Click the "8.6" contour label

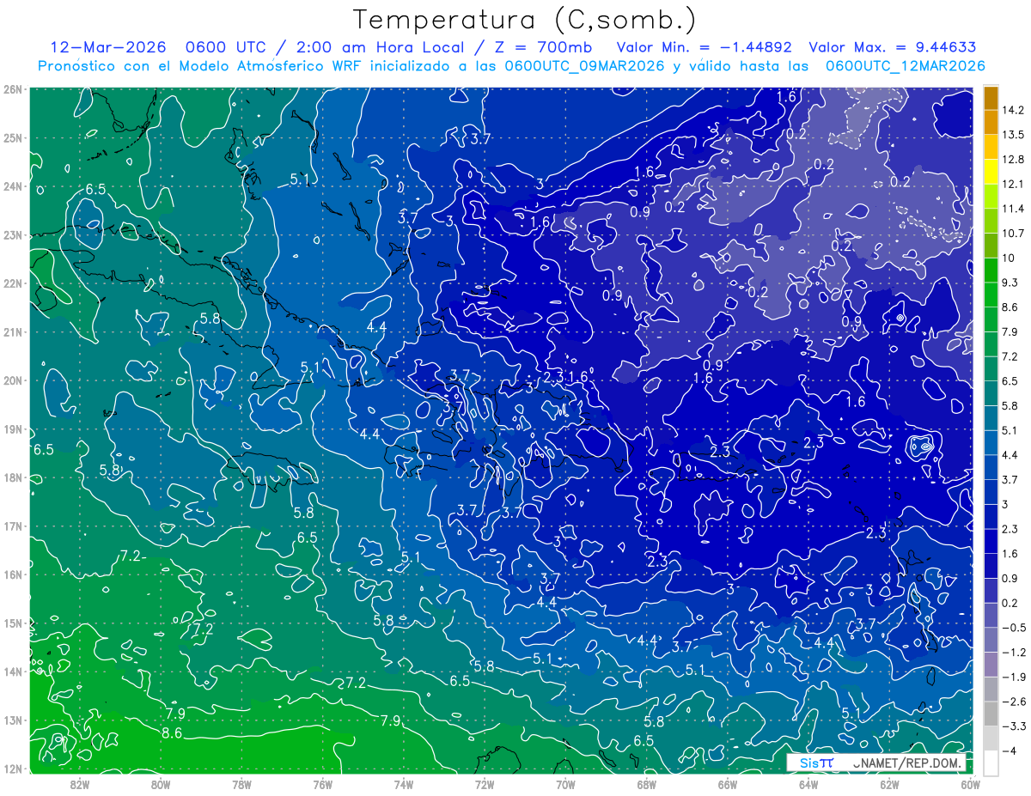pyautogui.click(x=172, y=732)
